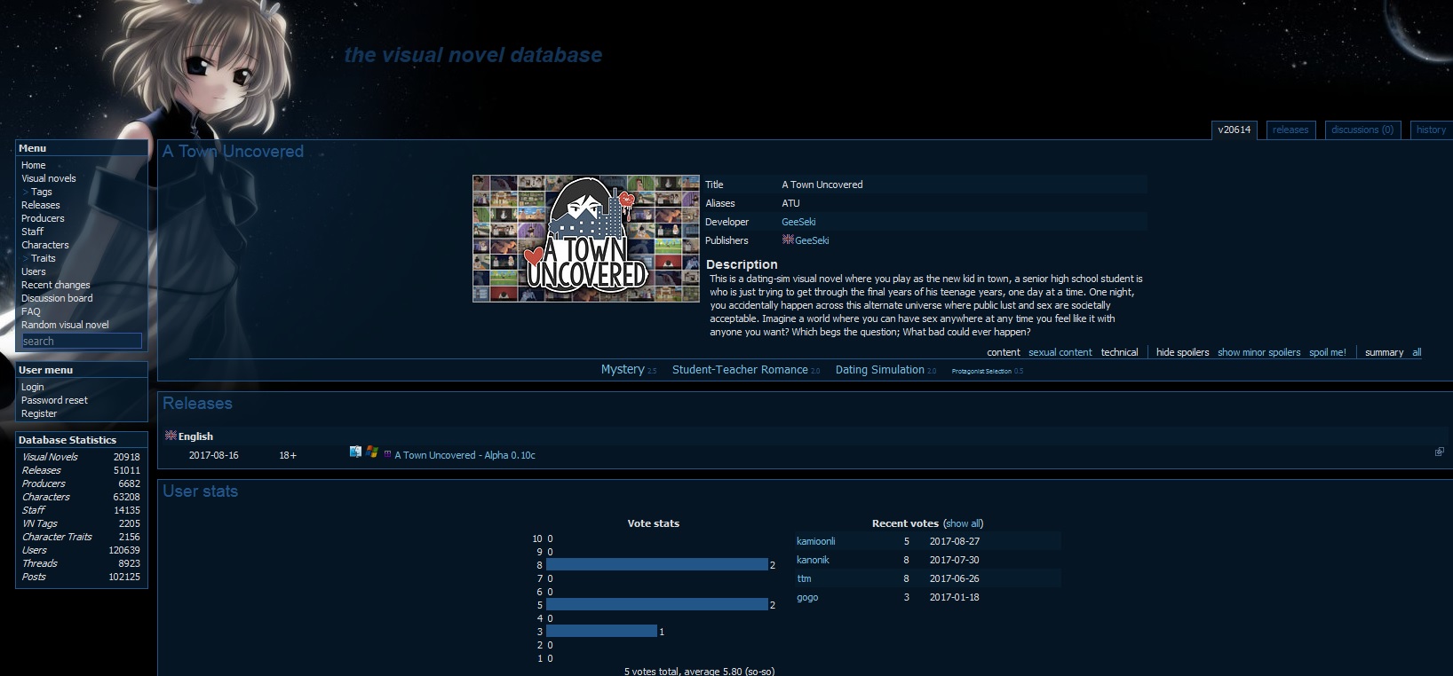This screenshot has height=676, width=1453.
Task: Open Tags under Visual novels
Action: tap(42, 192)
